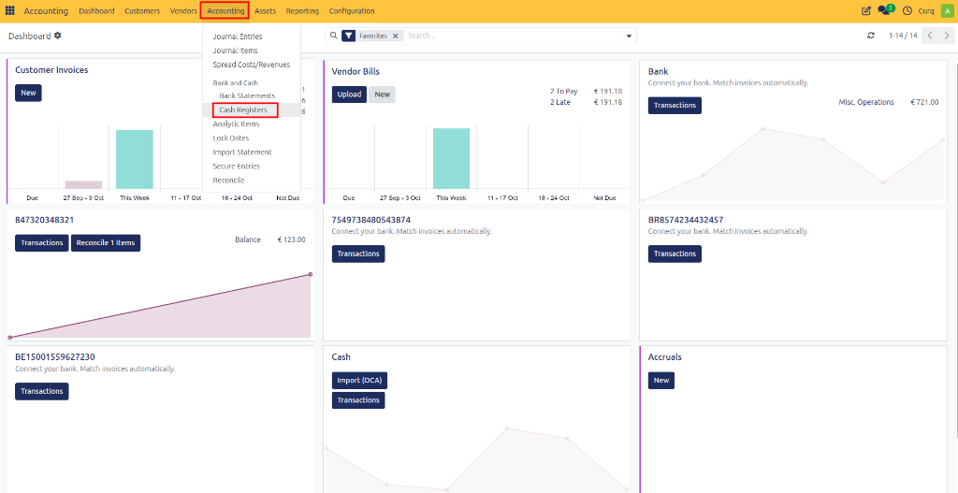Open Accruals journal card title

(665, 357)
